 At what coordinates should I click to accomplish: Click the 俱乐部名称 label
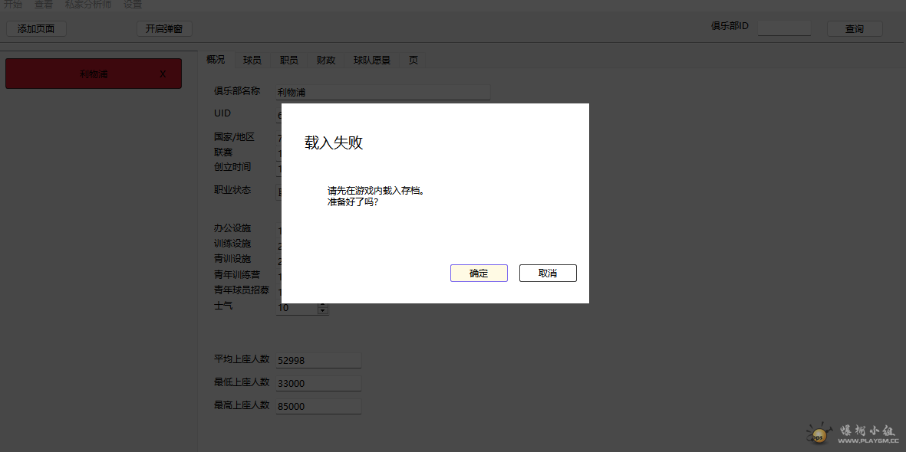237,90
